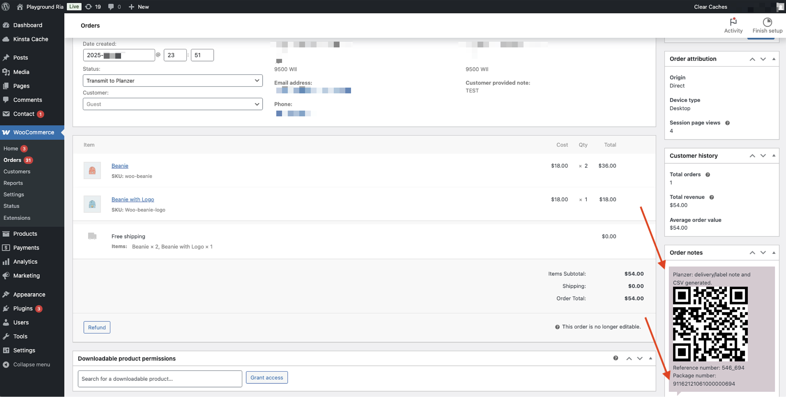Collapse the Order attribution panel
This screenshot has width=786, height=397.
click(774, 59)
